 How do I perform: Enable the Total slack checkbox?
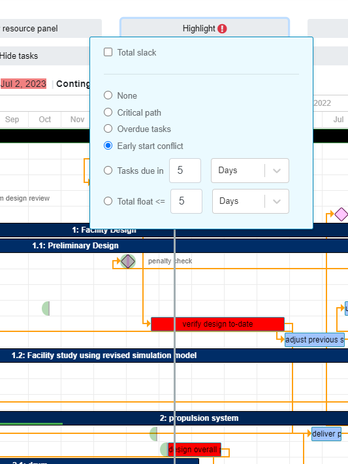point(108,52)
